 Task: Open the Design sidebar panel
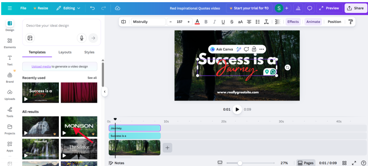pyautogui.click(x=10, y=25)
